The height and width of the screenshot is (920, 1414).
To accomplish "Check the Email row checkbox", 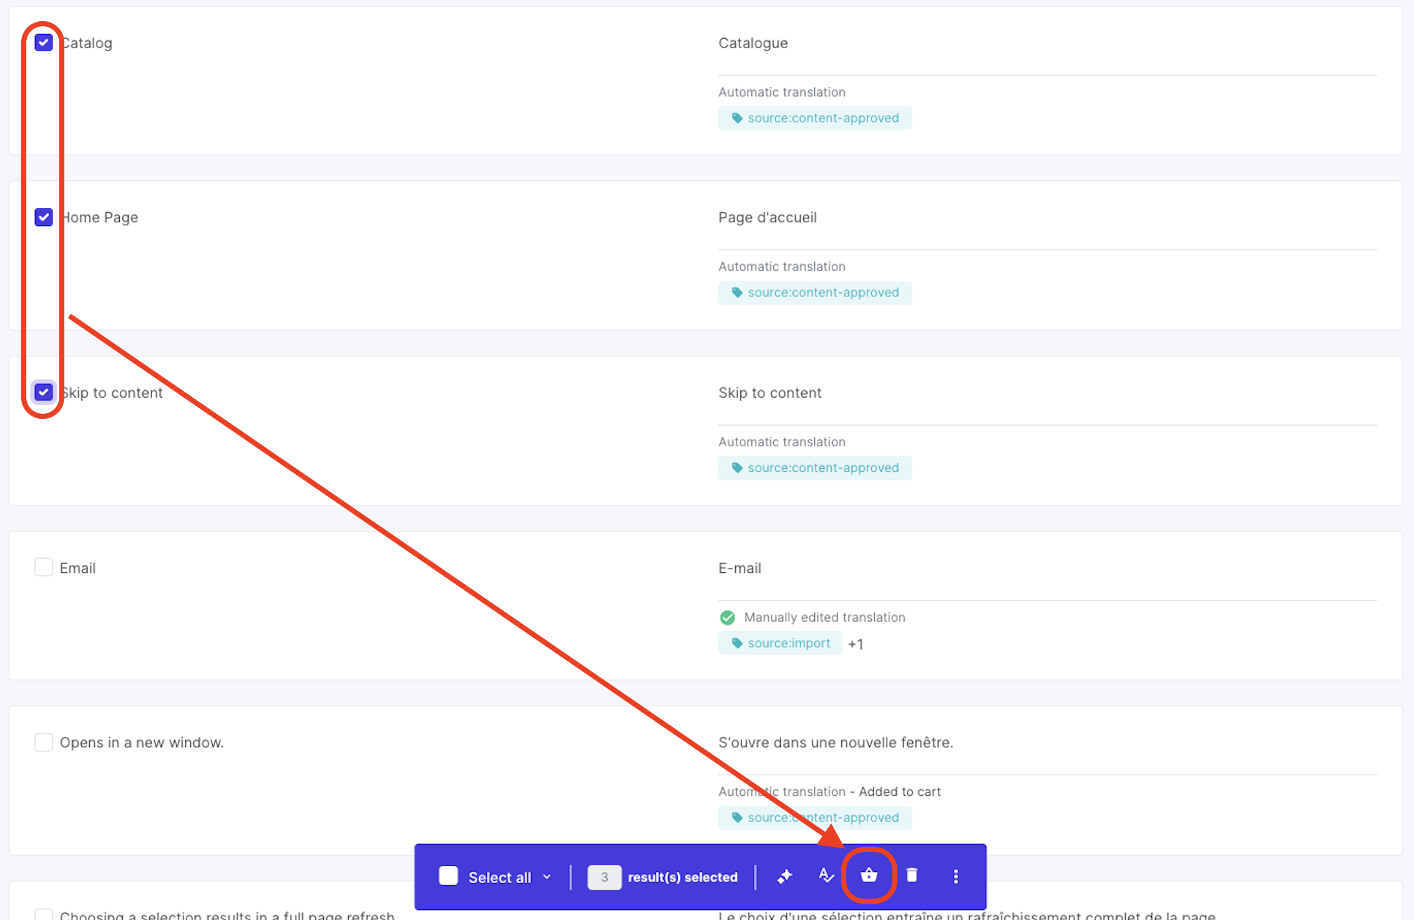I will 44,567.
